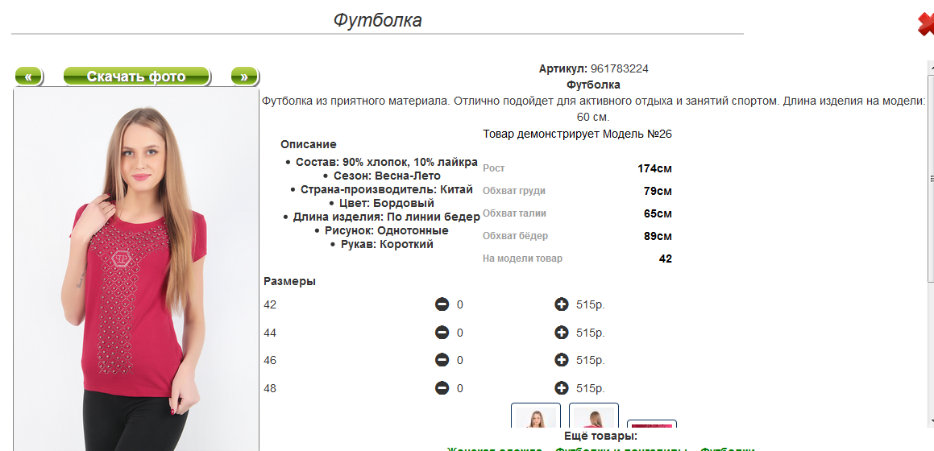Image resolution: width=934 pixels, height=451 pixels.
Task: Add one item of size 48
Action: pyautogui.click(x=562, y=388)
